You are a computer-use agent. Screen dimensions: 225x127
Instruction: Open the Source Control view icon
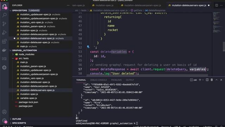click(4, 24)
